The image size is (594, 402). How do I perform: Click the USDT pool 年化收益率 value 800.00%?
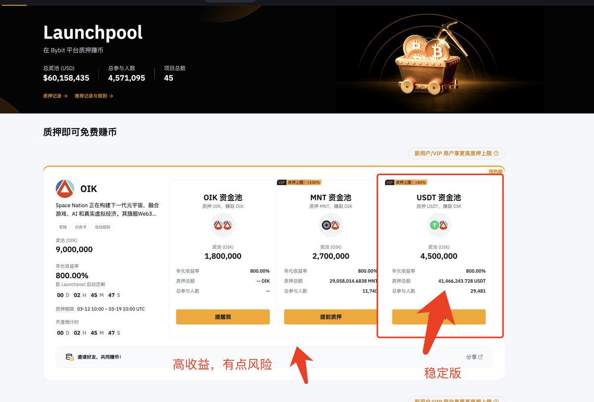pyautogui.click(x=476, y=271)
